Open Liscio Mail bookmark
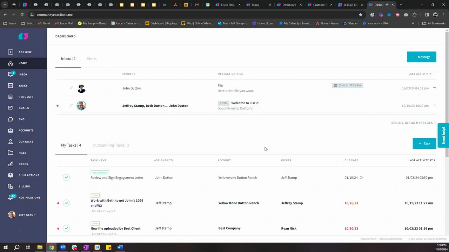Screen dimensions: 449x252 64,23
